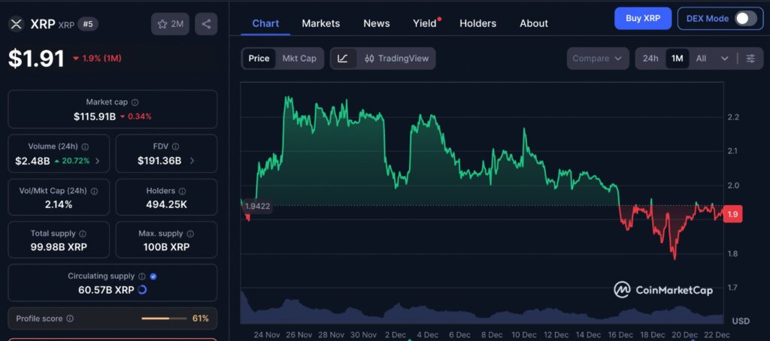Image resolution: width=770 pixels, height=341 pixels.
Task: Click the Profile score bar
Action: [x=163, y=319]
